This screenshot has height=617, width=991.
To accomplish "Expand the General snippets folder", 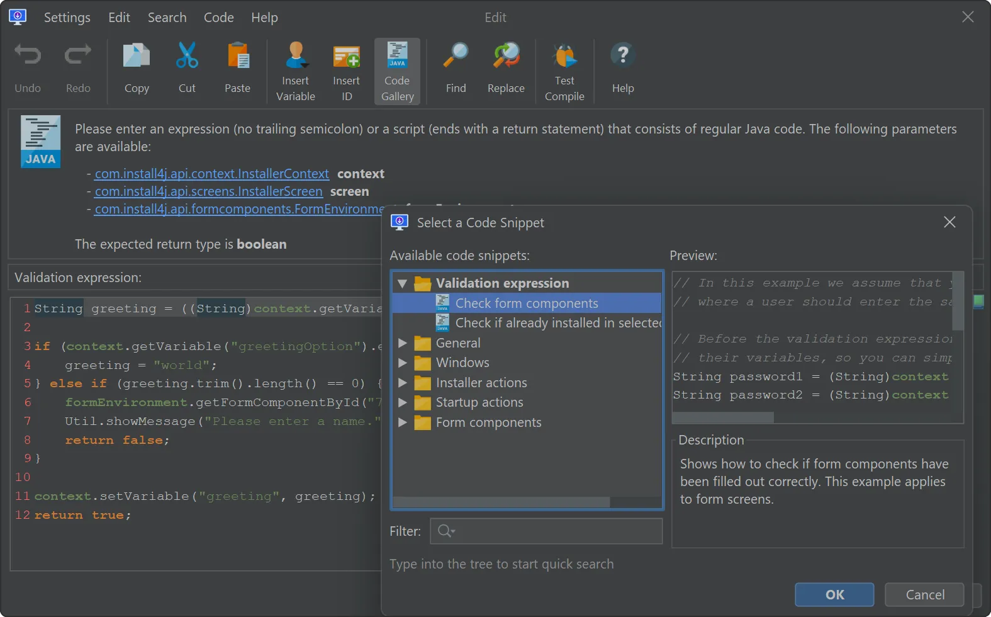I will [x=403, y=343].
